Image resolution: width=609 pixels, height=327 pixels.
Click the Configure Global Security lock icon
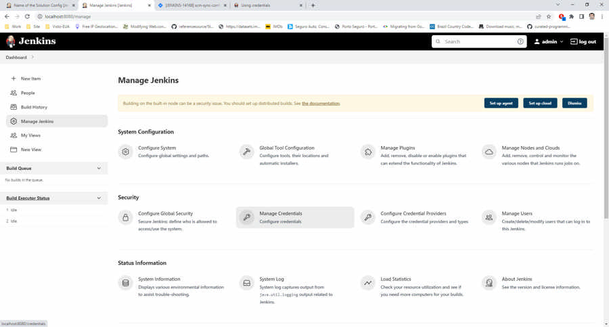pos(126,217)
